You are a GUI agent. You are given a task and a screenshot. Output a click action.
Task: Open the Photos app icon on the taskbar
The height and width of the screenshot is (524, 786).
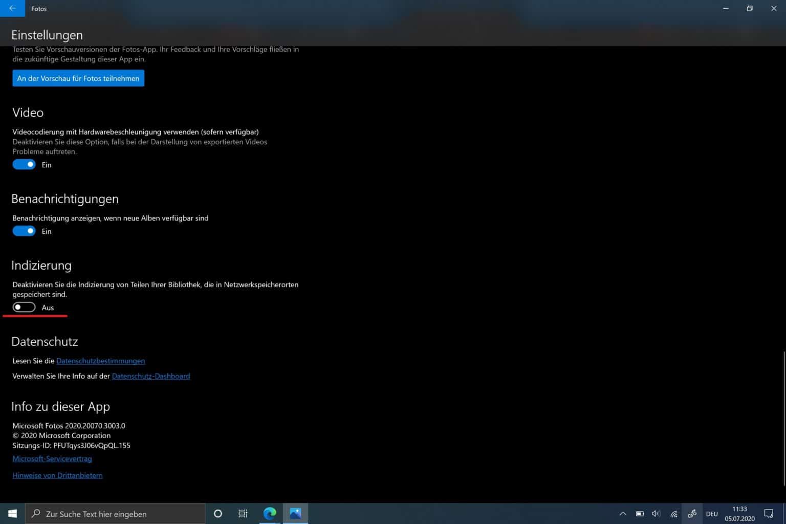click(x=295, y=513)
